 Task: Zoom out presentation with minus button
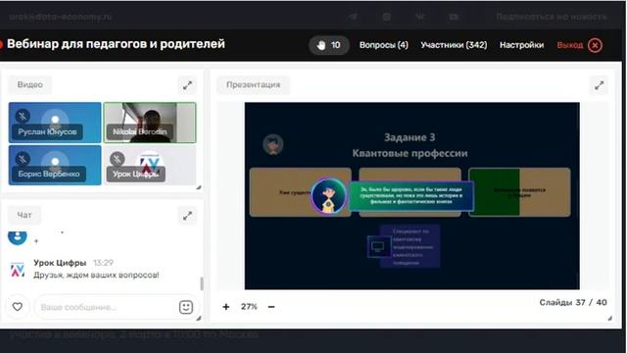271,307
